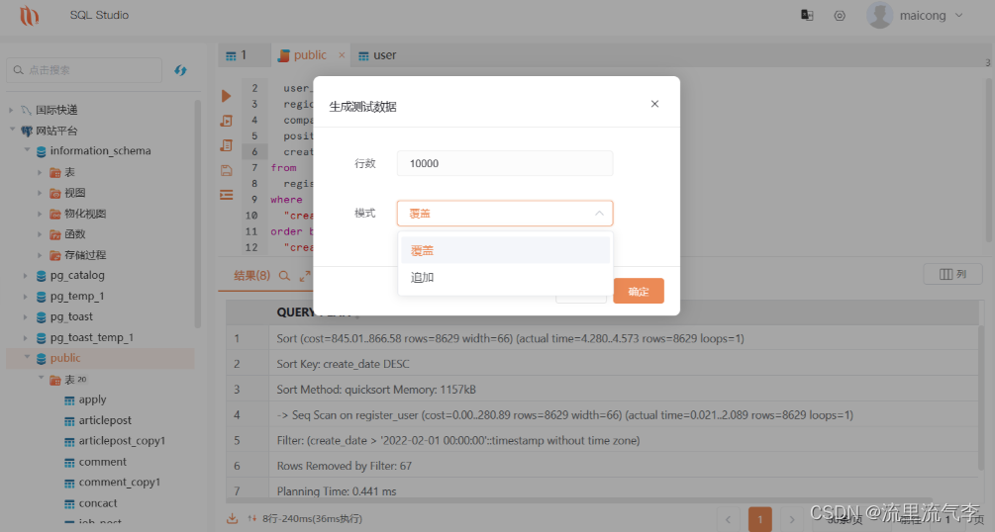
Task: Open the comment table
Action: pos(102,462)
